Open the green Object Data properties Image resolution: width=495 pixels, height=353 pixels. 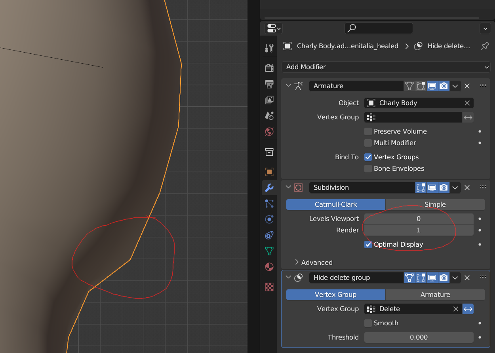pyautogui.click(x=269, y=251)
